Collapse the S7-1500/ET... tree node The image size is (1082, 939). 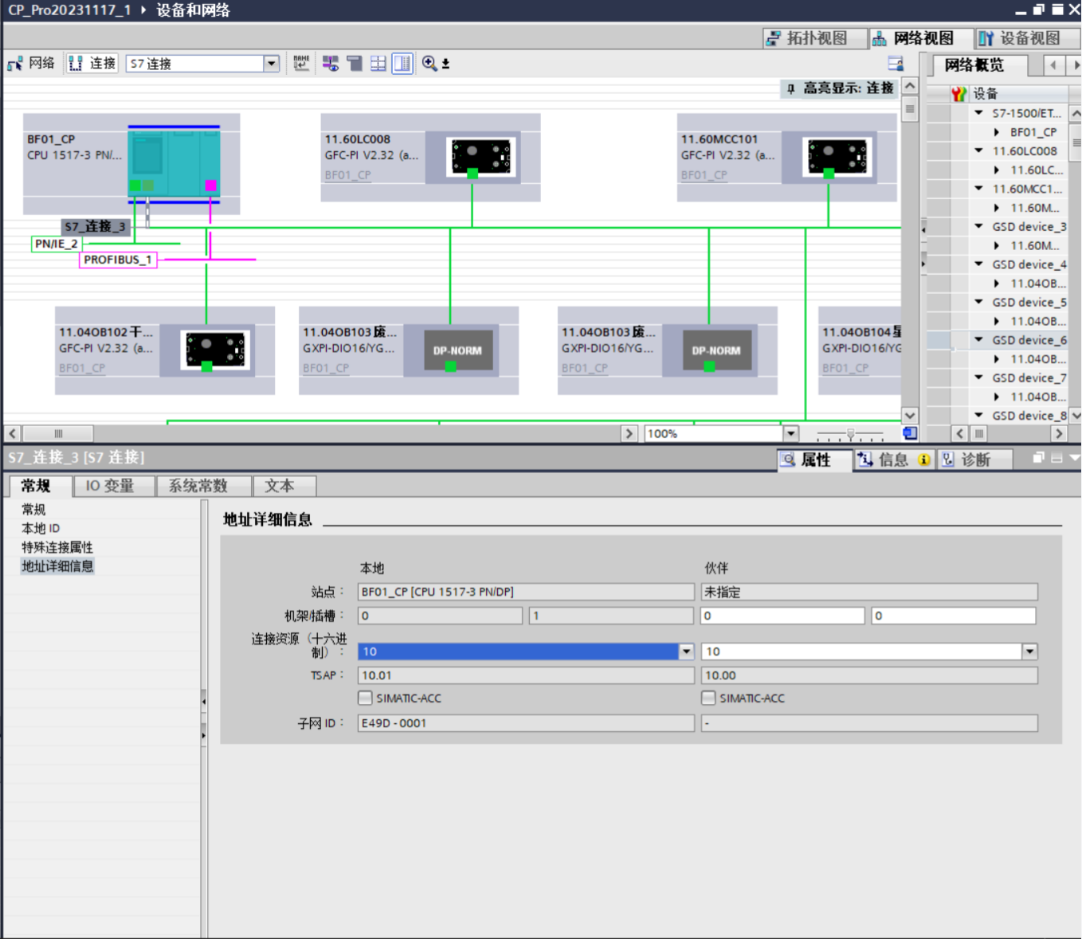point(979,113)
